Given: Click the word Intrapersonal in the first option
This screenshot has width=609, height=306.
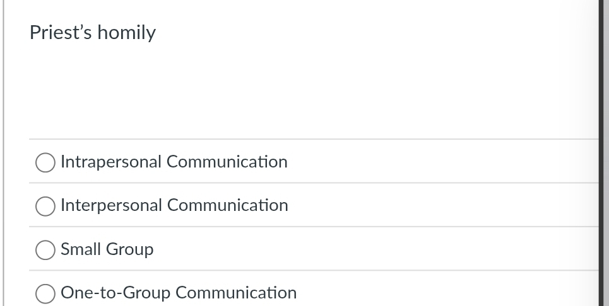Looking at the screenshot, I should [111, 162].
